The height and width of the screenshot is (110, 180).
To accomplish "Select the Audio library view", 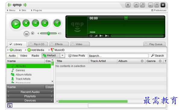I will 12,56.
